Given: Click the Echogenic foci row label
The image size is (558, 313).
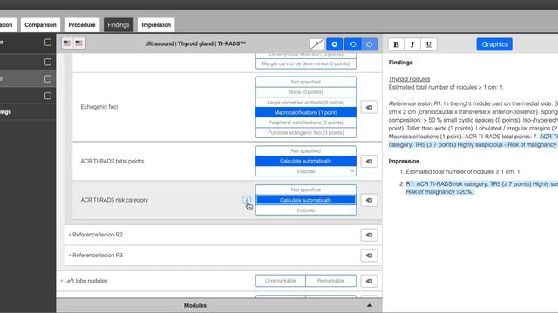Looking at the screenshot, I should (99, 107).
